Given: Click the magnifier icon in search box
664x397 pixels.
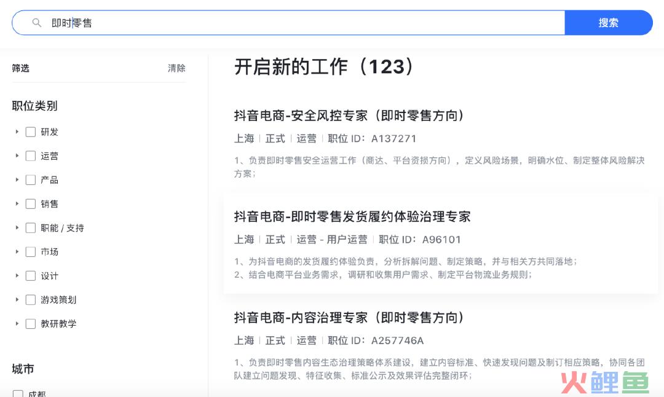Looking at the screenshot, I should point(37,23).
